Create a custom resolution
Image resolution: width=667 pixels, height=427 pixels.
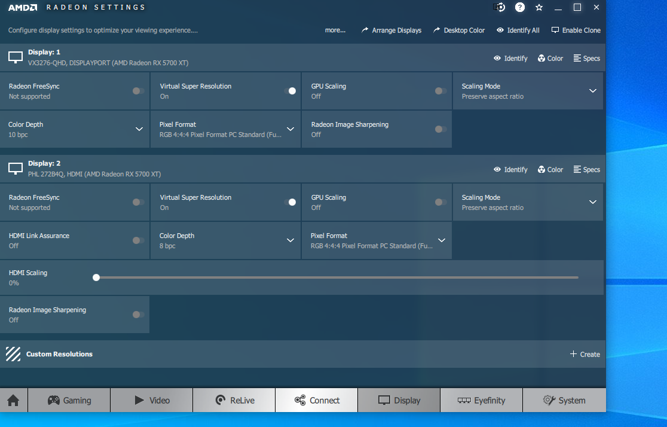click(x=585, y=354)
